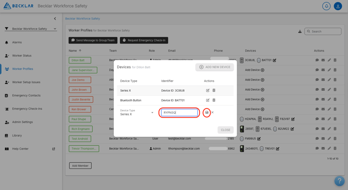Edit devices in Rich Engmann row
The height and width of the screenshot is (190, 348).
coord(292,129)
